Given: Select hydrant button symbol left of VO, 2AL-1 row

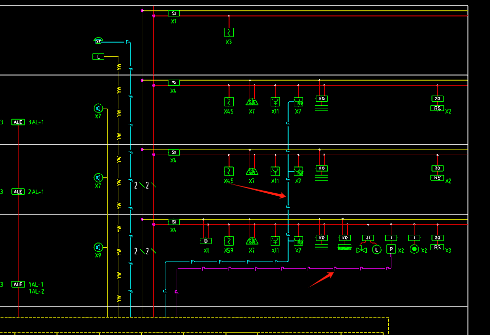Looking at the screenshot, I should (298, 171).
